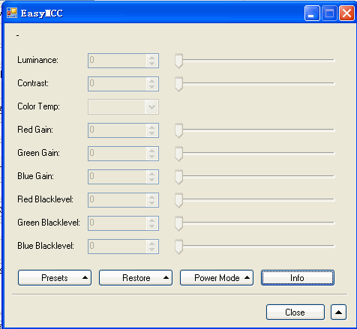This screenshot has width=357, height=329.
Task: Click the Contrast slider thumb
Action: coord(178,84)
